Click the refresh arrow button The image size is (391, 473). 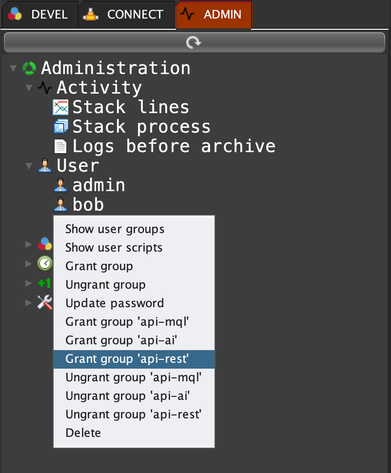(x=194, y=43)
